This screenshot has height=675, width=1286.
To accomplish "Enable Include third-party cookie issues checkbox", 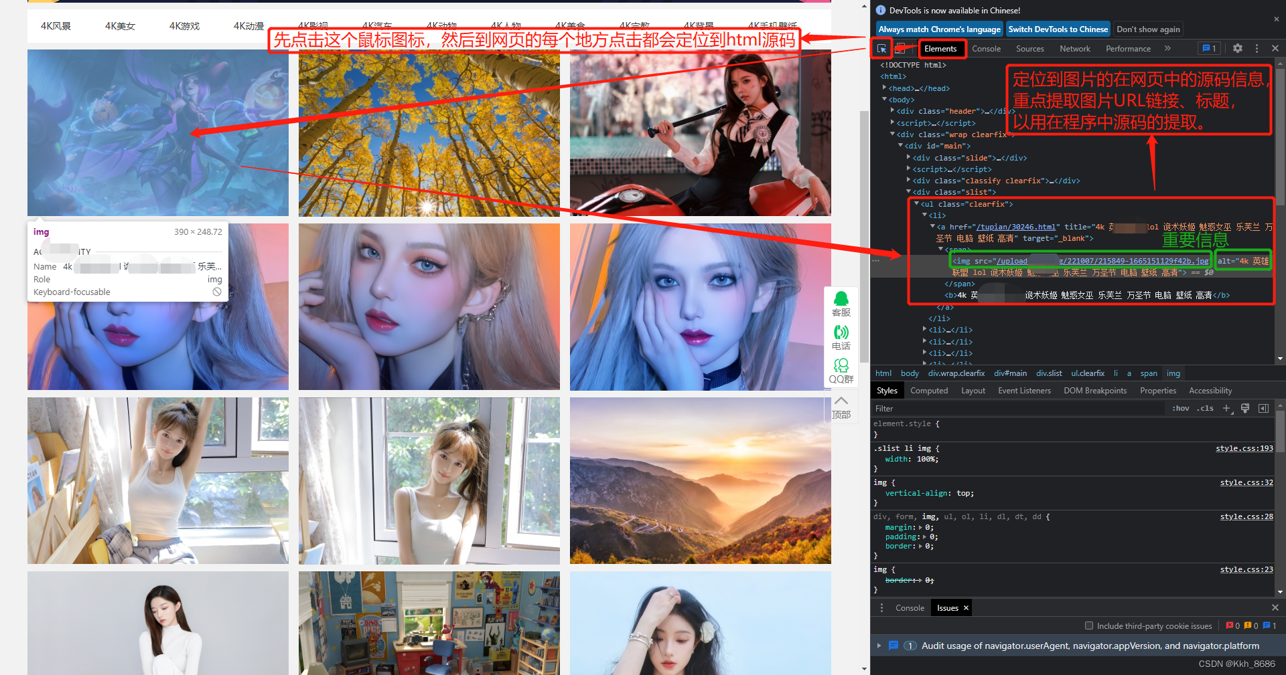I will pyautogui.click(x=1089, y=626).
